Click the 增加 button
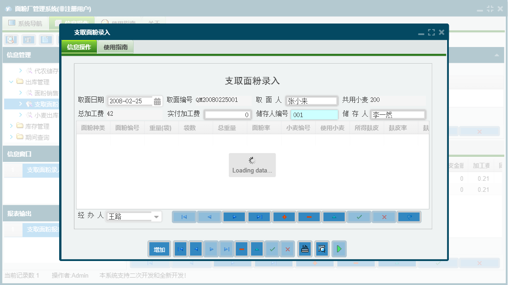508x285 pixels. click(159, 249)
